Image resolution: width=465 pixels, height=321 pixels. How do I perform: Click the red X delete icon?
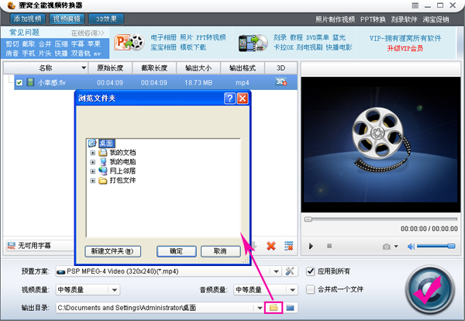click(270, 246)
